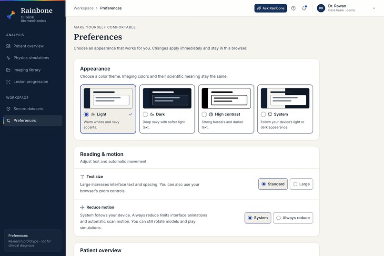Image resolution: width=384 pixels, height=256 pixels.
Task: Click the sun icon beside Light
Action: (x=93, y=114)
